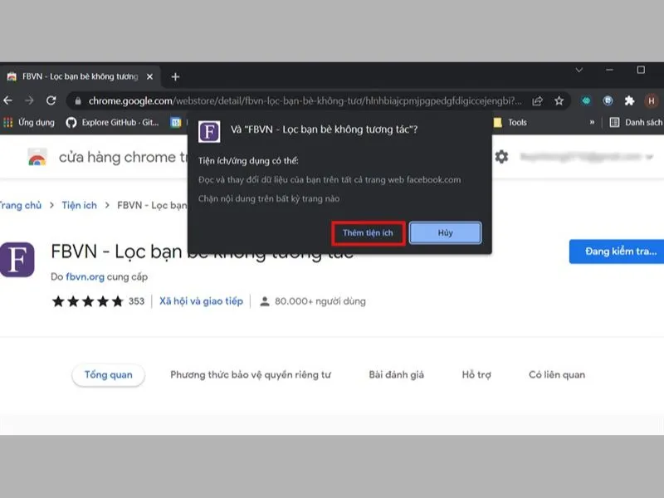Open the profile avatar labeled H
The image size is (664, 498).
pyautogui.click(x=652, y=100)
